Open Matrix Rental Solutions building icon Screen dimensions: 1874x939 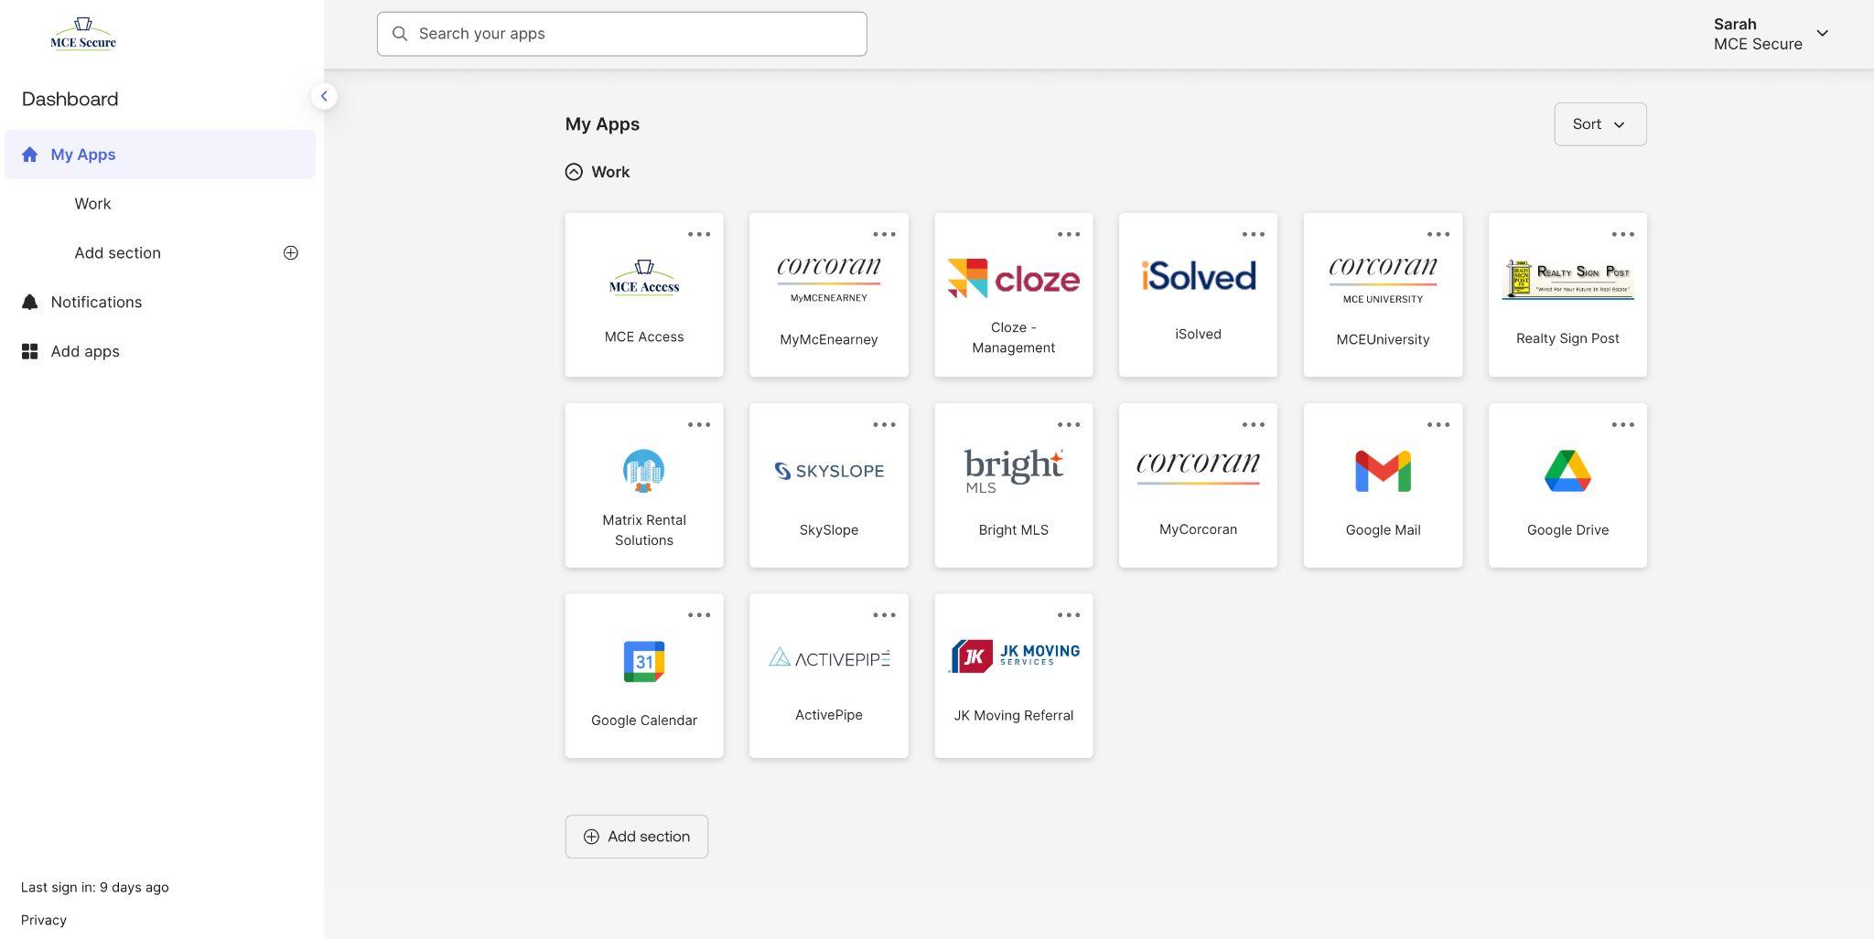point(643,471)
